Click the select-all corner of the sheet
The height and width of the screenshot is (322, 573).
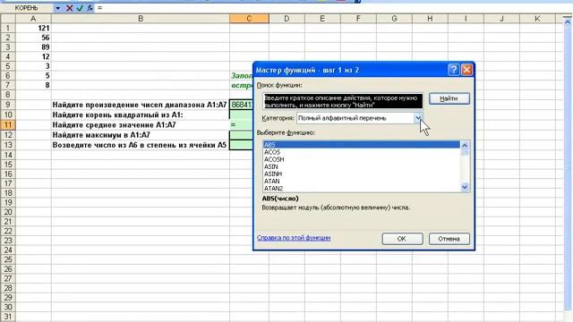tap(8, 19)
